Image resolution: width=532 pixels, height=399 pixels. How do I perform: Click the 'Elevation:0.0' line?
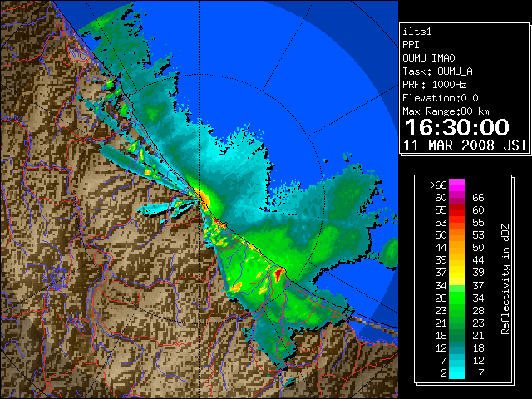[x=441, y=98]
